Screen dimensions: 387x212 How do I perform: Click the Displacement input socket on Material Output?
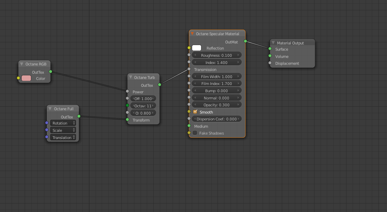(x=270, y=63)
